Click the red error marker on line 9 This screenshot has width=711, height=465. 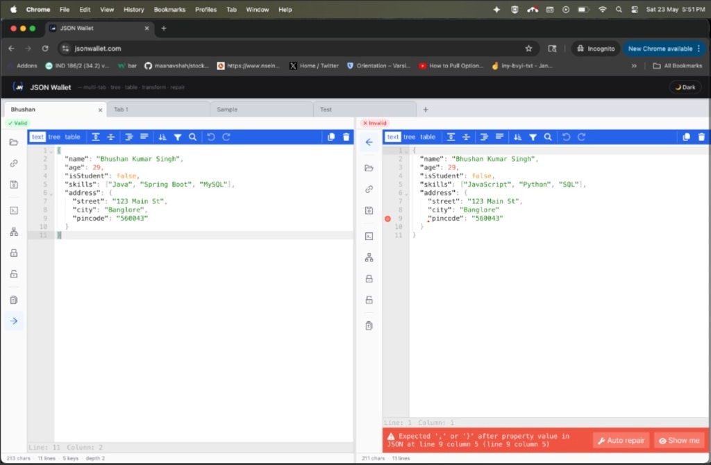coord(387,219)
